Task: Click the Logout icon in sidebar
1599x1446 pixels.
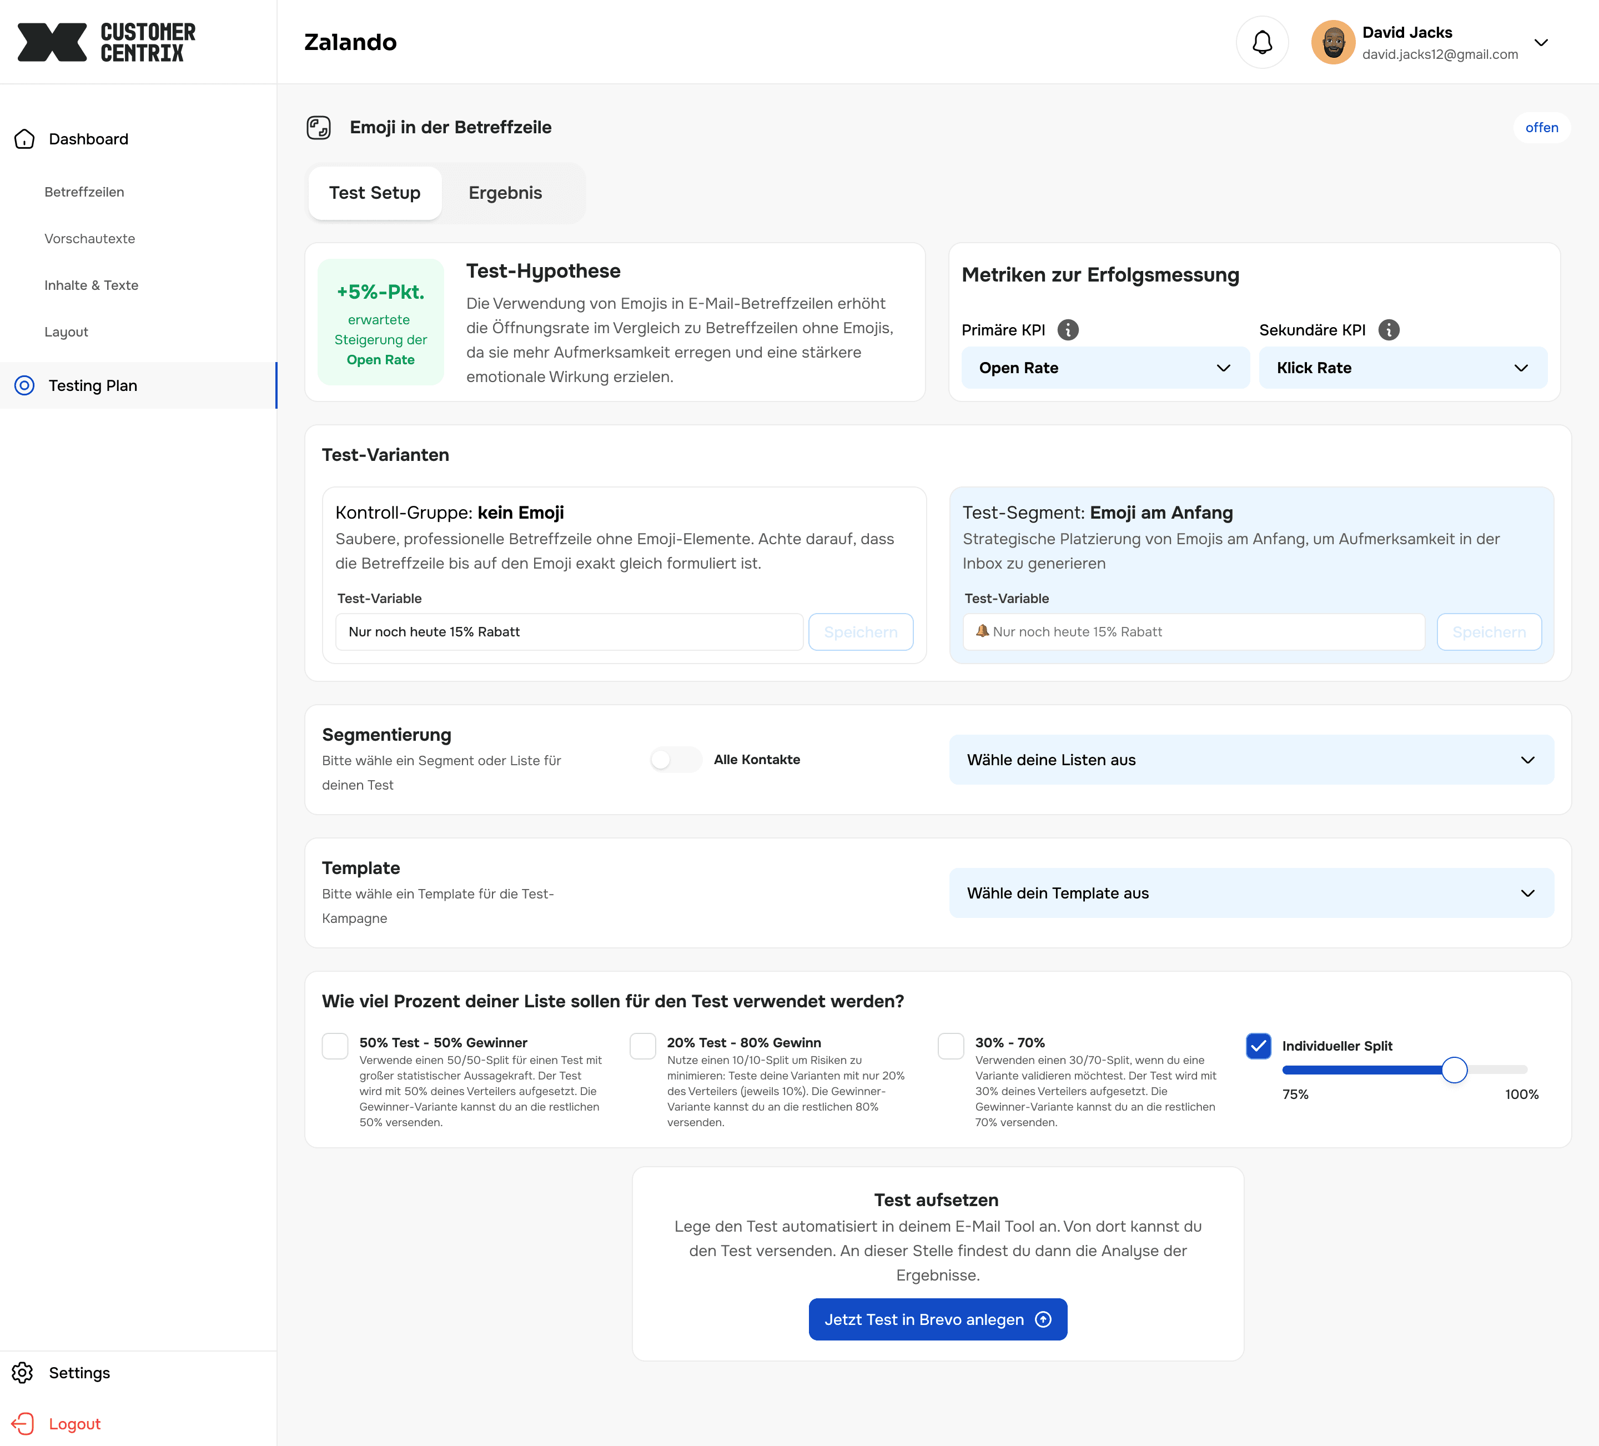Action: tap(22, 1424)
